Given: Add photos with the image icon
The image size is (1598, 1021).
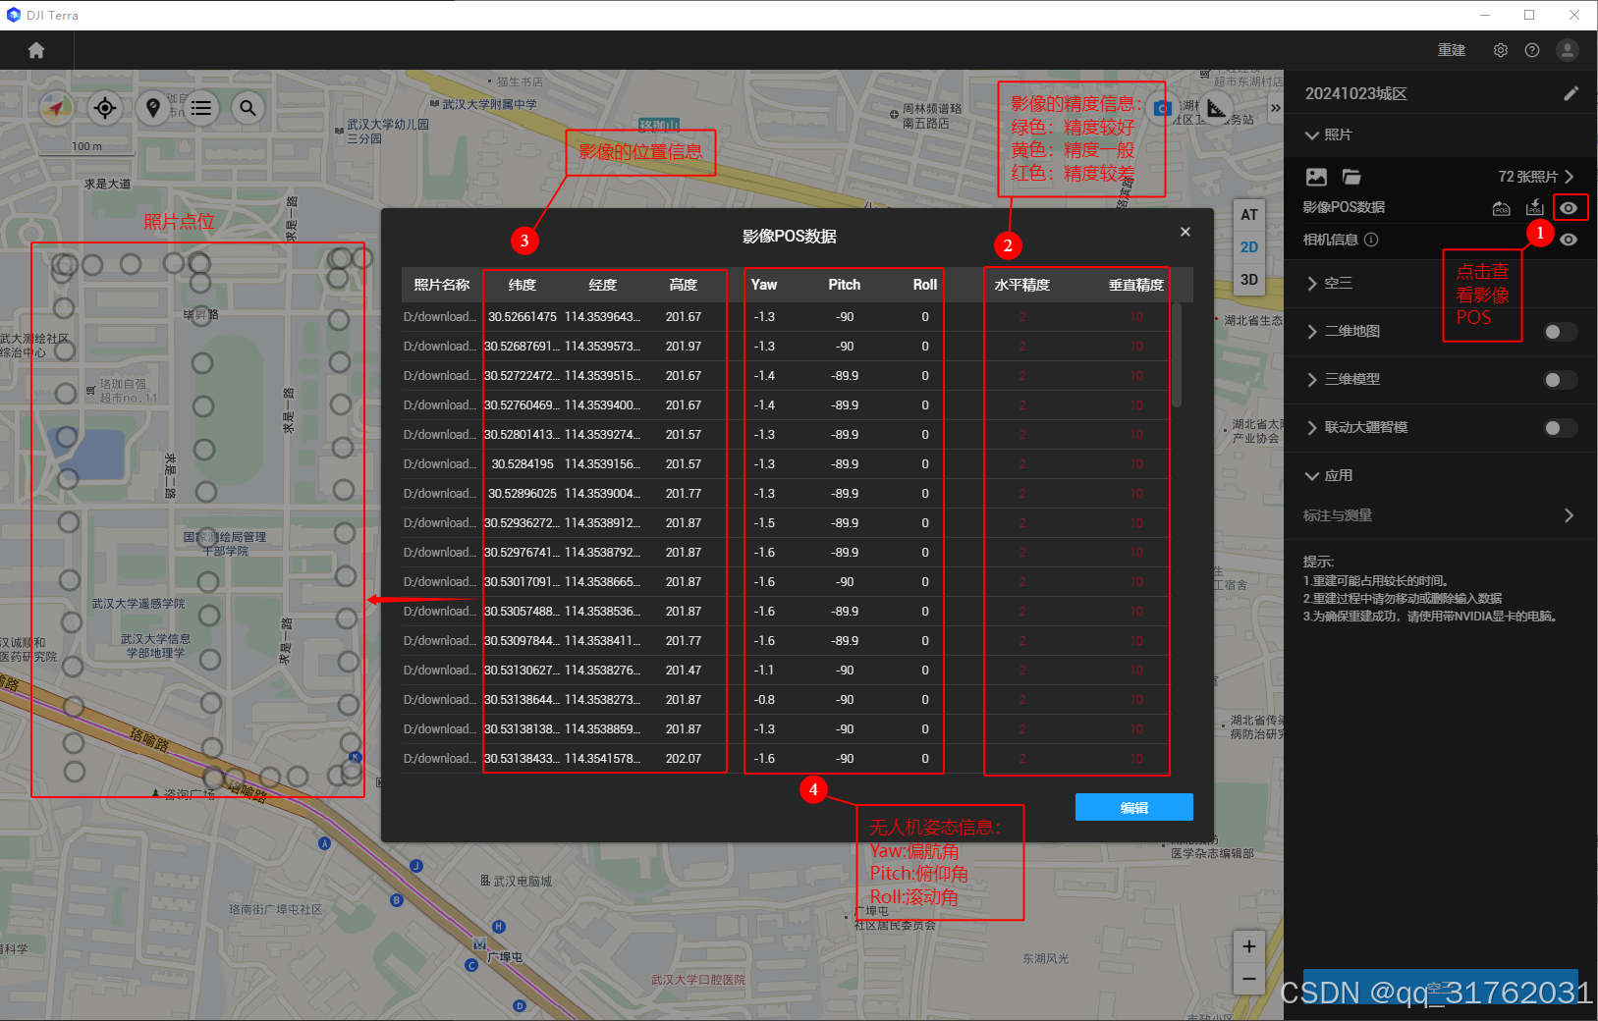Looking at the screenshot, I should click(x=1316, y=177).
